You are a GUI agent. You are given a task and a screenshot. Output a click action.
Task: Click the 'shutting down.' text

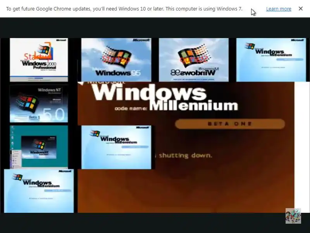186,156
